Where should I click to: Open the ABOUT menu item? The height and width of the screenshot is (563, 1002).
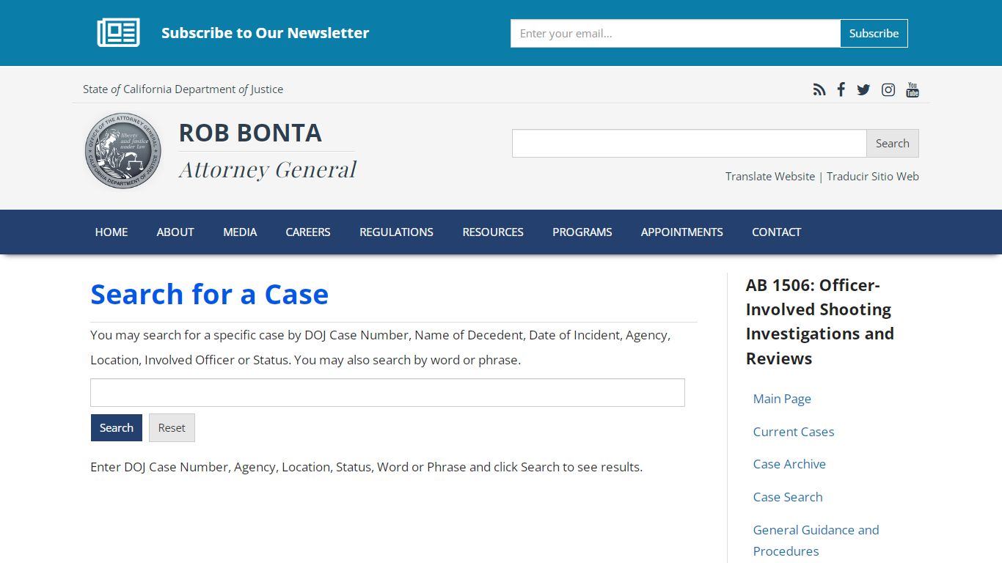(175, 232)
